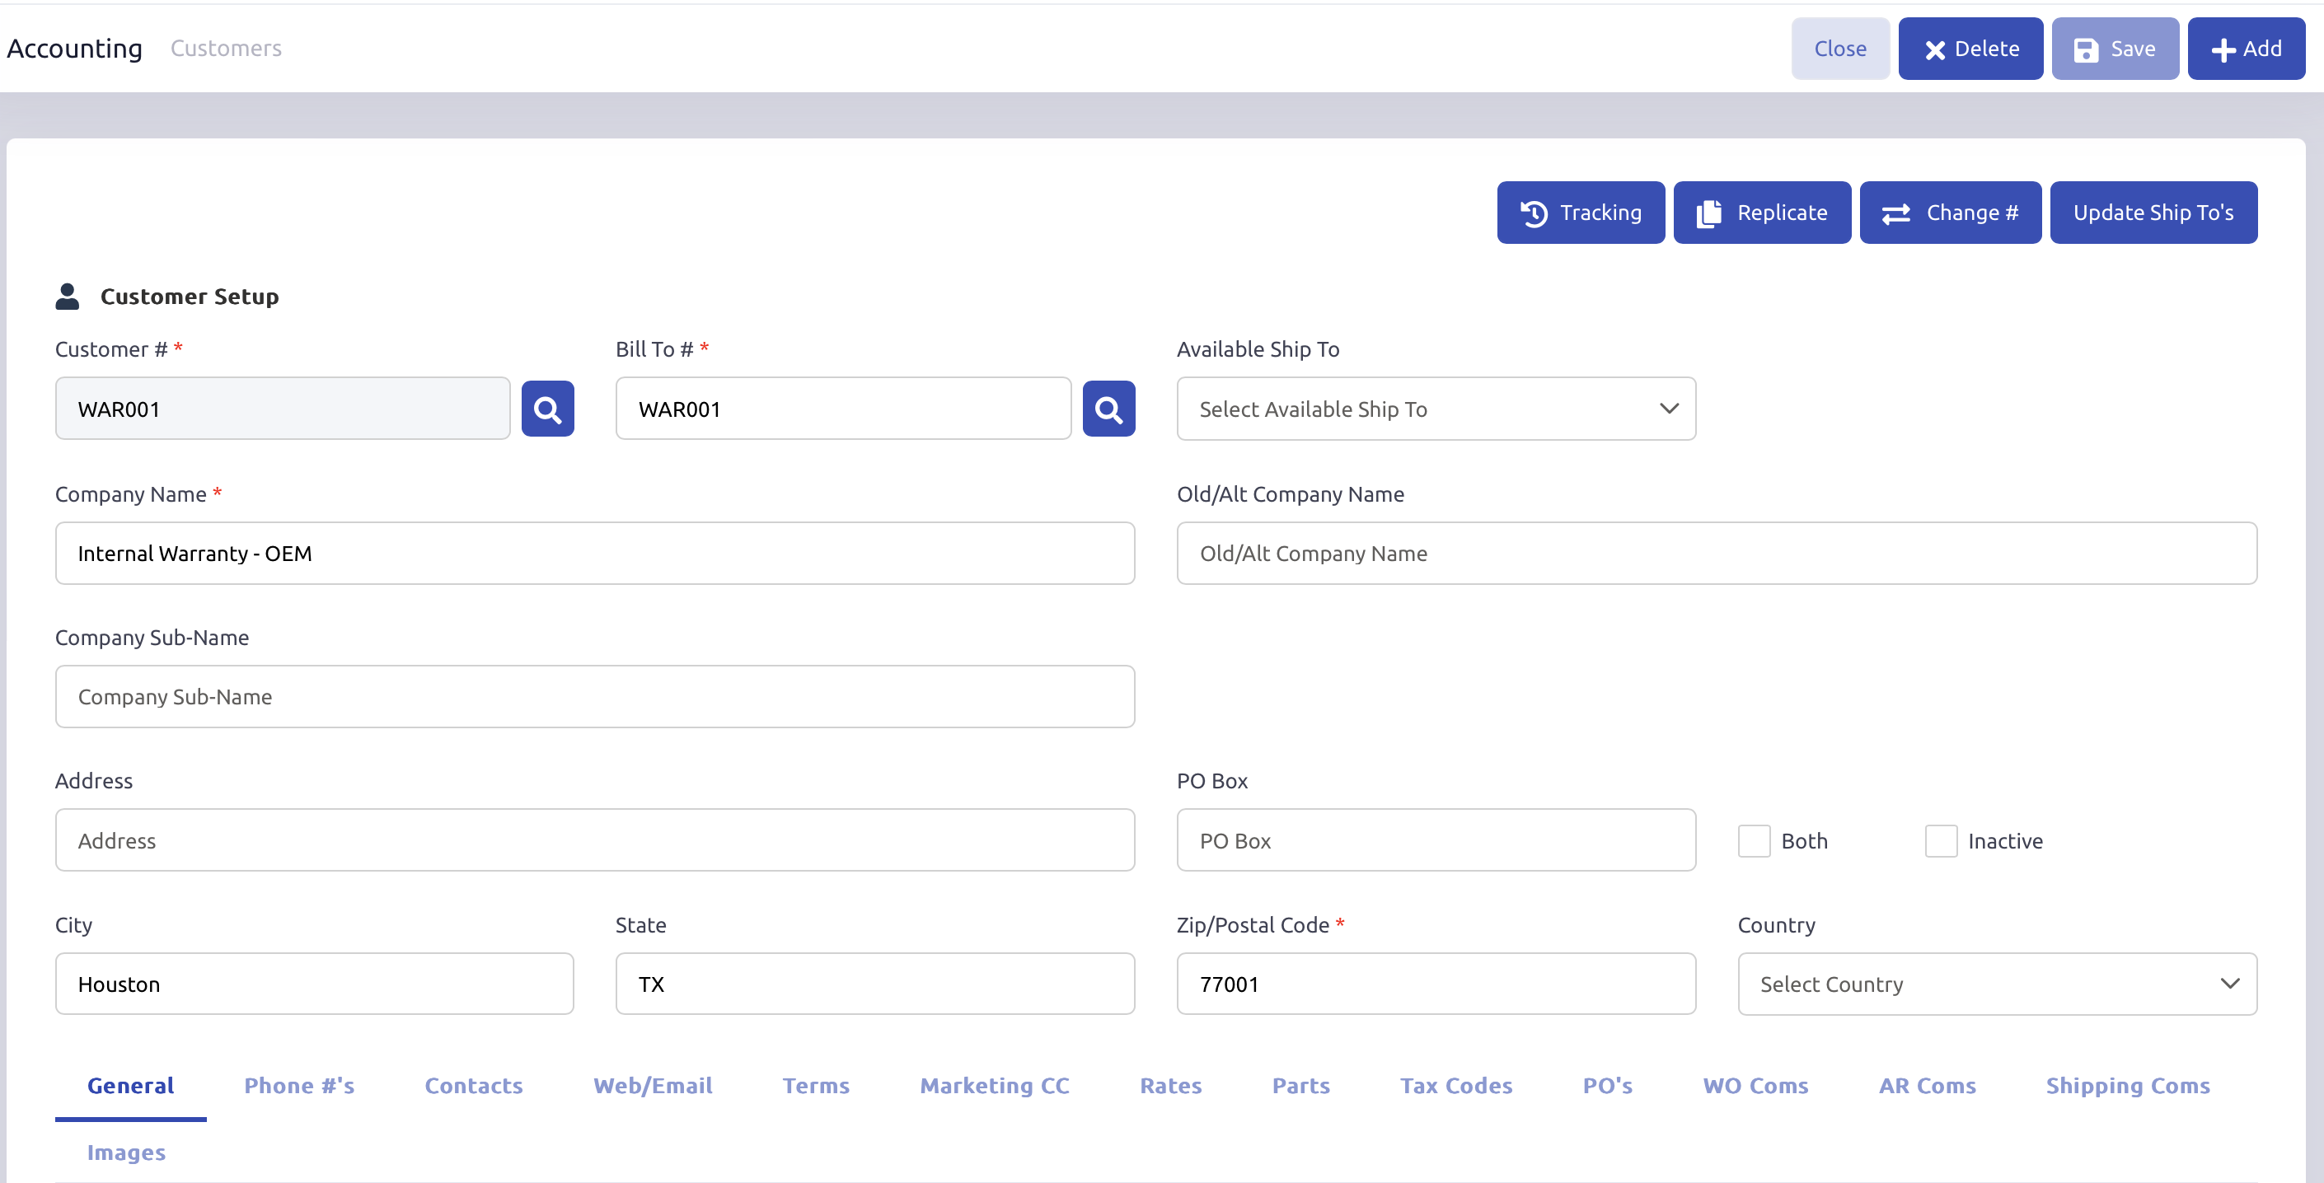This screenshot has width=2324, height=1183.
Task: Tick the Inactive checkbox
Action: pos(1940,840)
